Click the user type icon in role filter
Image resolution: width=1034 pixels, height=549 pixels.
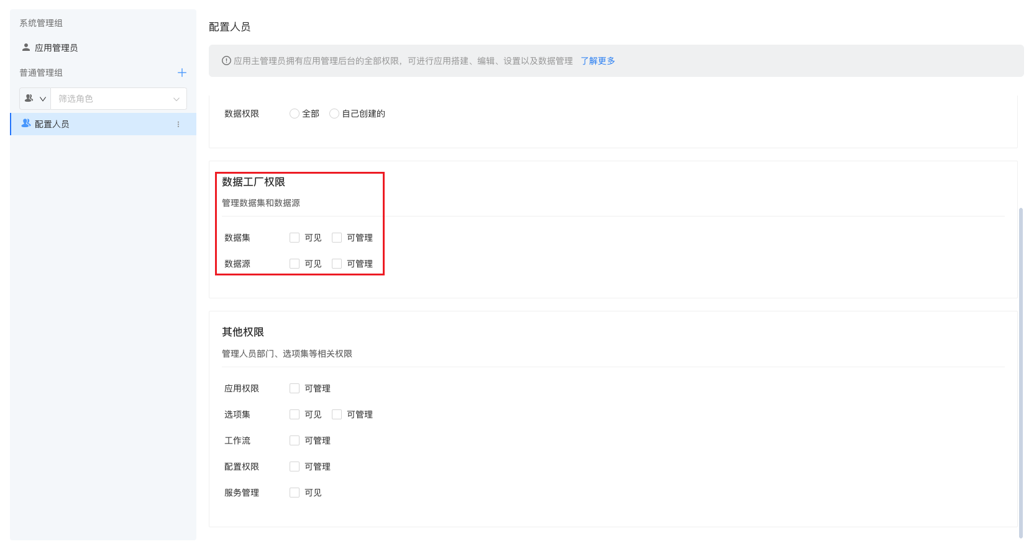29,99
